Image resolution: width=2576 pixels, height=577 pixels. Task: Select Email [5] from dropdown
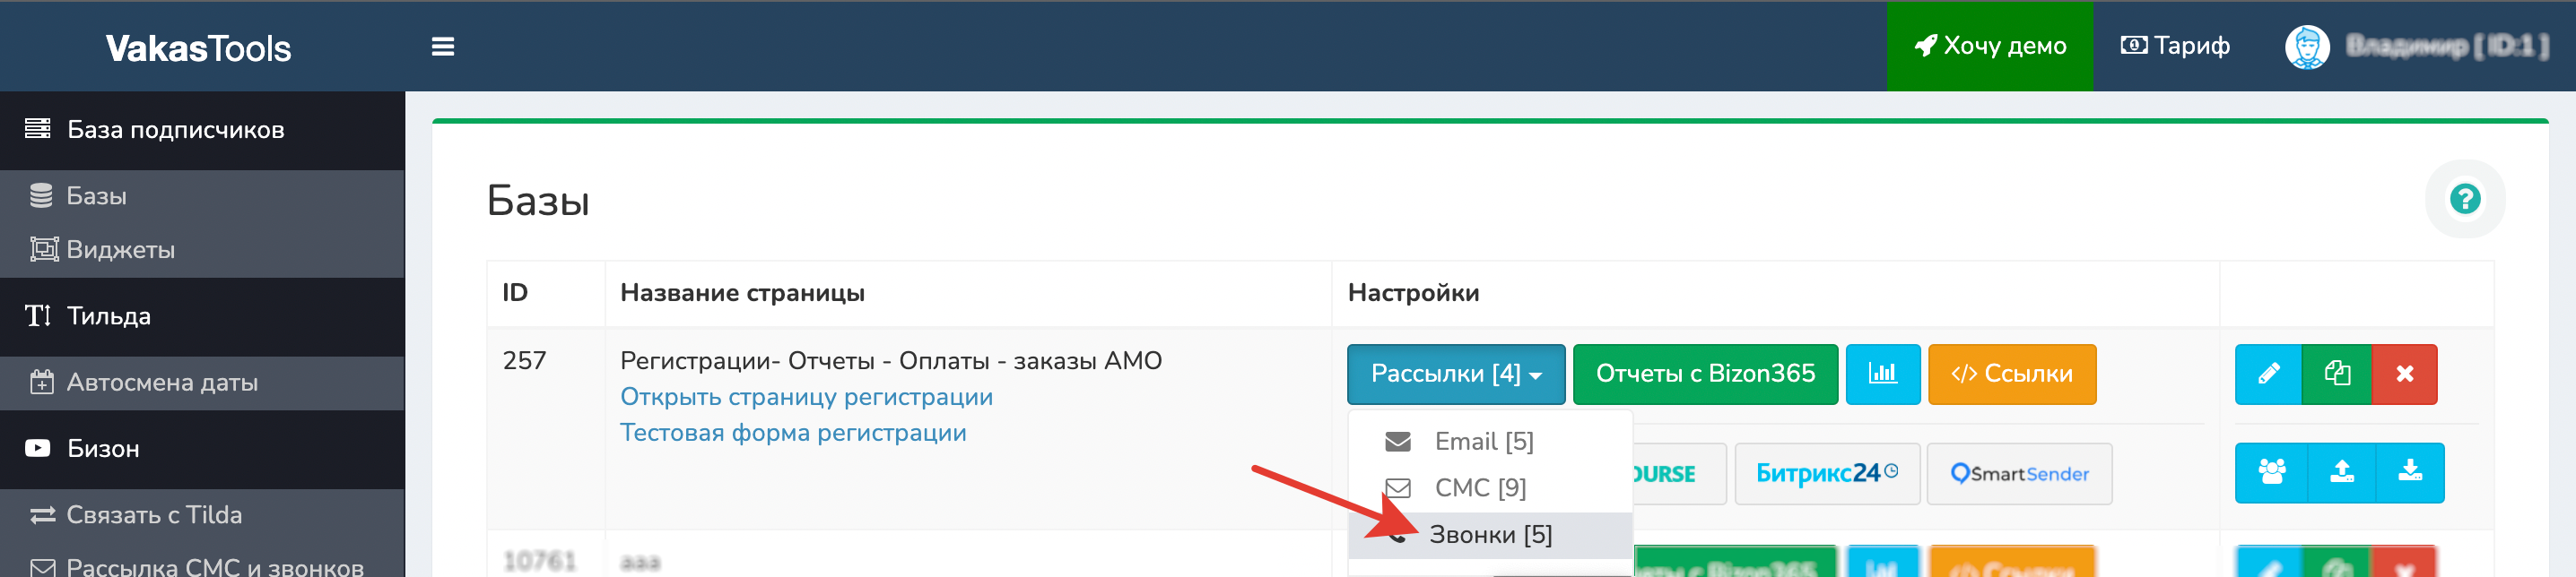pos(1483,441)
